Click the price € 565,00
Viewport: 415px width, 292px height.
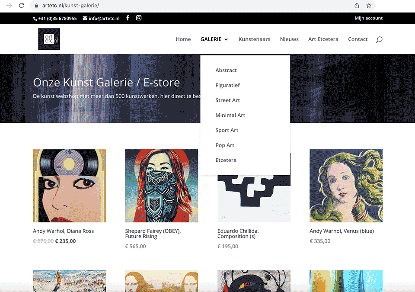[135, 247]
